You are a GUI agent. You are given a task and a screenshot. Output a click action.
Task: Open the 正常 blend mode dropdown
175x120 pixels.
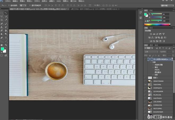pos(151,52)
